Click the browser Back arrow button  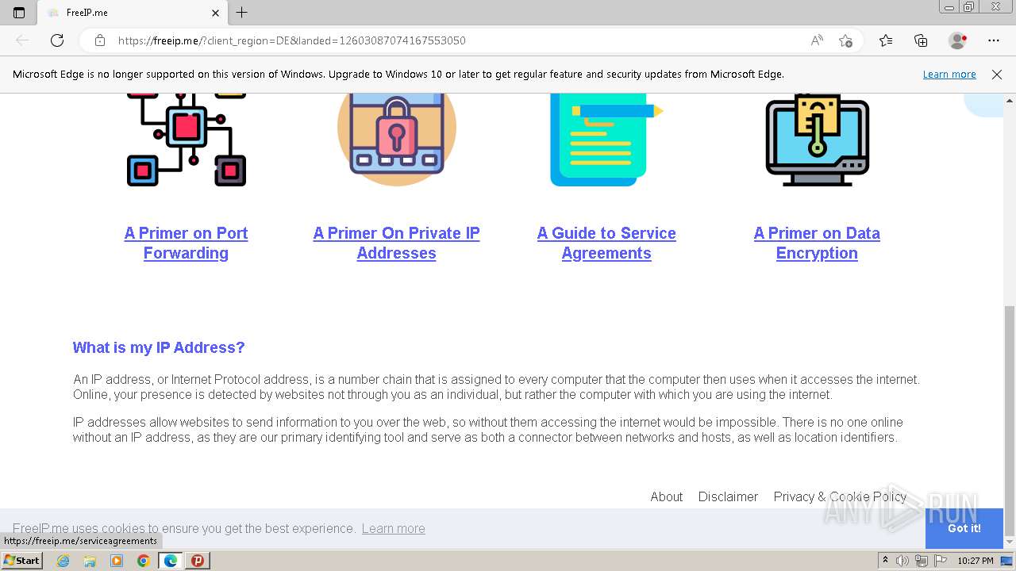pyautogui.click(x=22, y=40)
